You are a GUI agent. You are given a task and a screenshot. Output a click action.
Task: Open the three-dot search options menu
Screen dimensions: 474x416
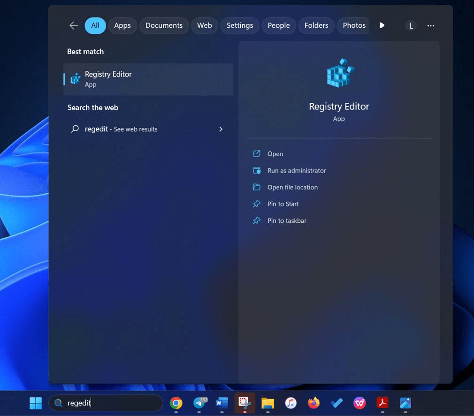(x=431, y=26)
